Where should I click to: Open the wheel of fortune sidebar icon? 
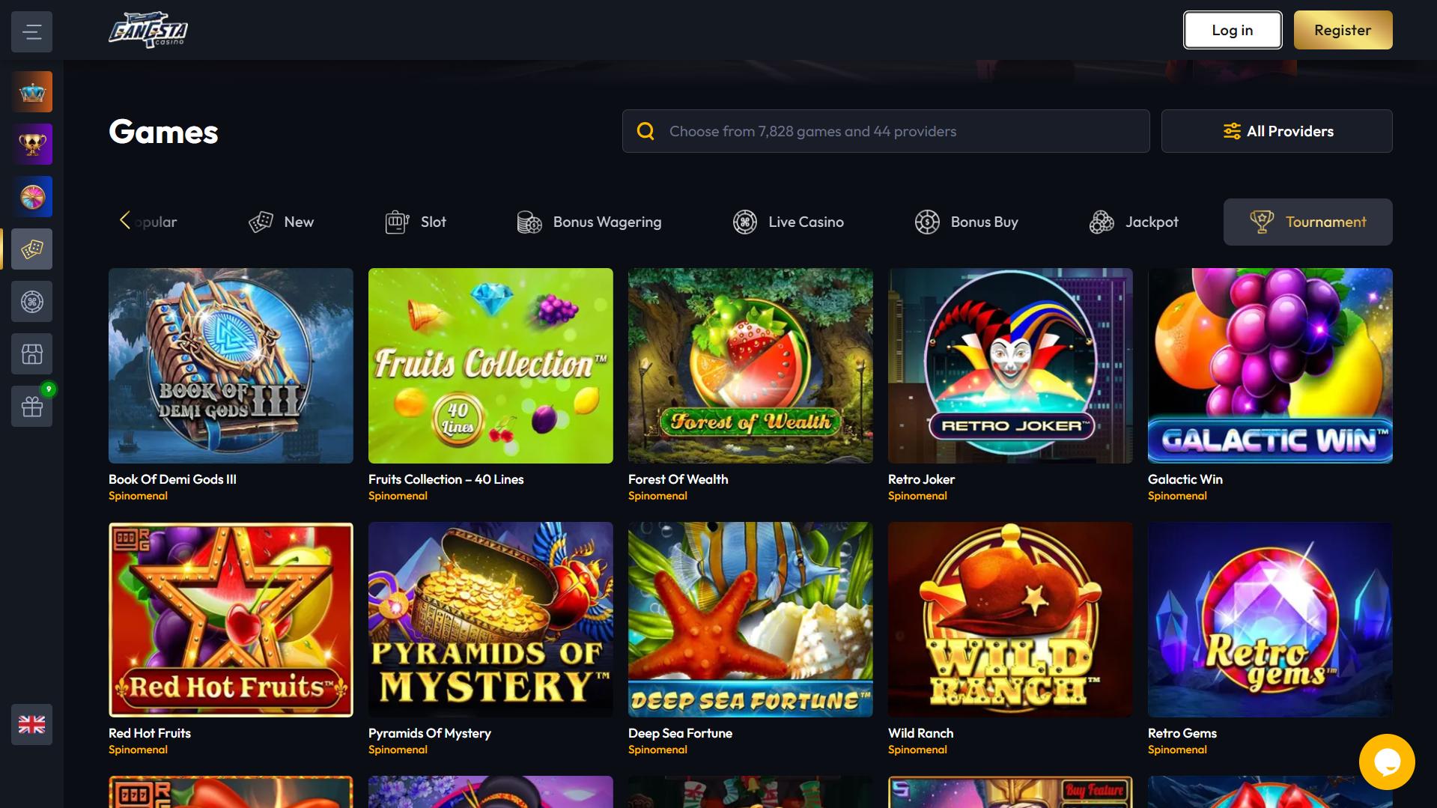(x=31, y=197)
